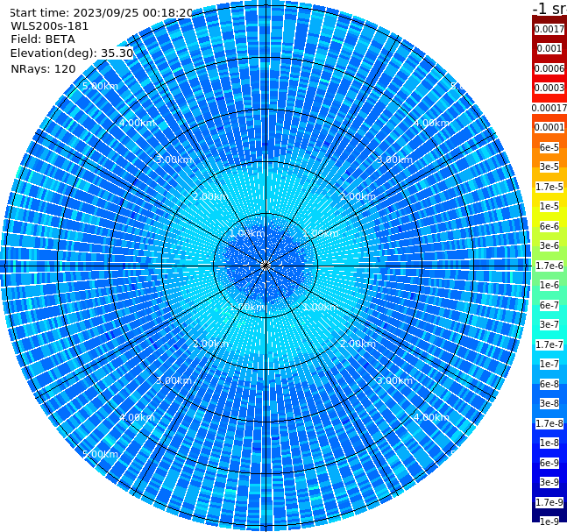Click the lower-right 4.00km range label
567x532 pixels.
[431, 417]
